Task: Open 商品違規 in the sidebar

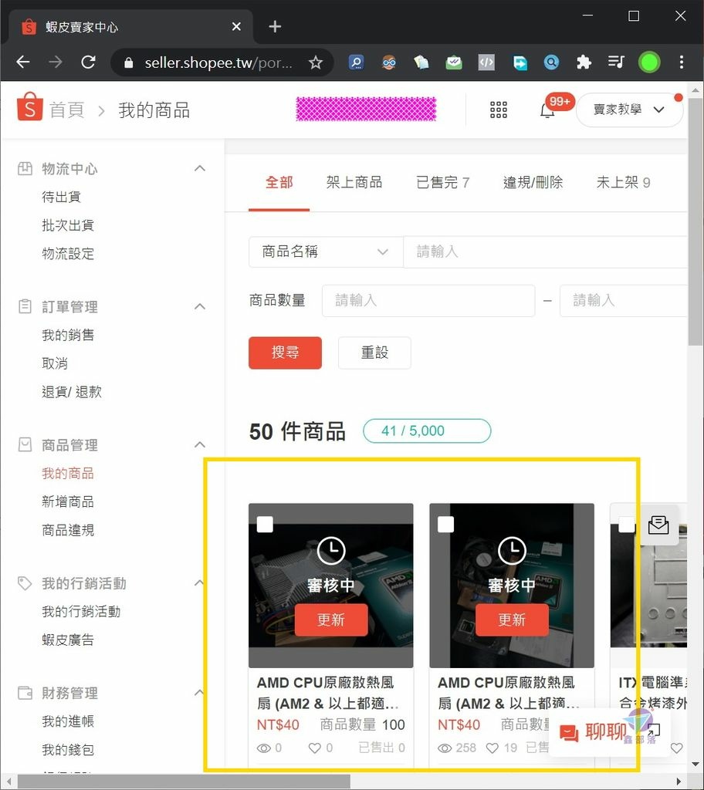Action: tap(68, 530)
